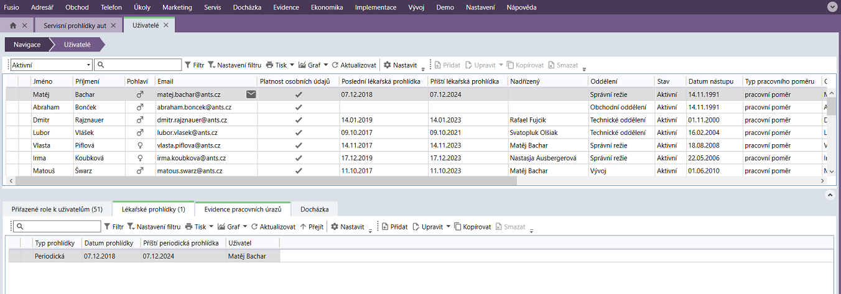Image resolution: width=841 pixels, height=294 pixels.
Task: Toggle Platnost osobních údajů checkmark for Irma
Action: [x=299, y=158]
